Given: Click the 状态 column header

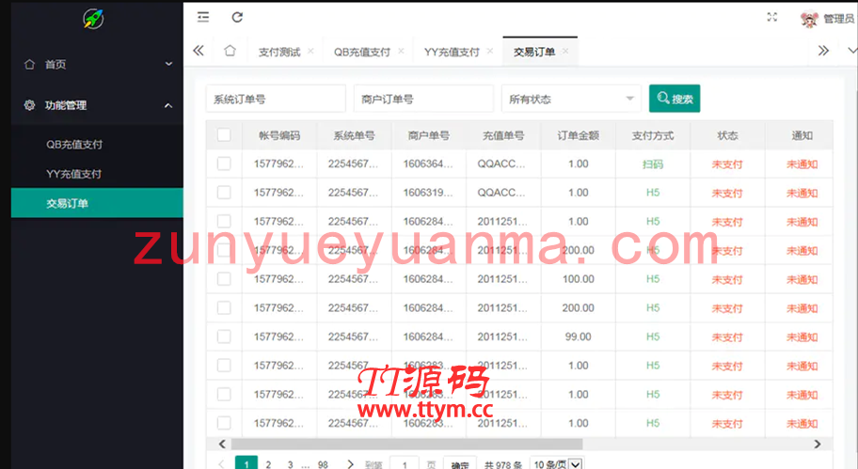Looking at the screenshot, I should 727,135.
